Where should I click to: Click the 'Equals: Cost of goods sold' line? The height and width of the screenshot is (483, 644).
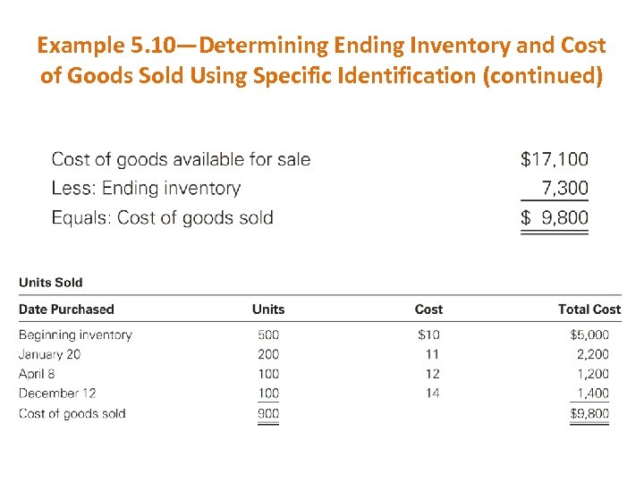[162, 217]
